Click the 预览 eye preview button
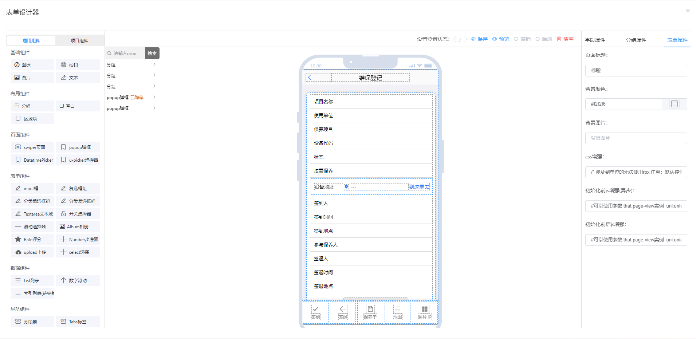This screenshot has width=696, height=339. click(500, 39)
